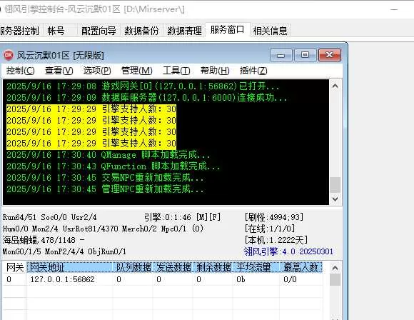Viewport: 414px width, 320px height.
Task: Open the 查看(V) menu
Action: (x=59, y=71)
